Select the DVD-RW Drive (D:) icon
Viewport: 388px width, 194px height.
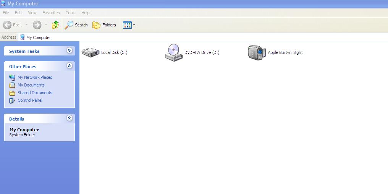tap(174, 52)
